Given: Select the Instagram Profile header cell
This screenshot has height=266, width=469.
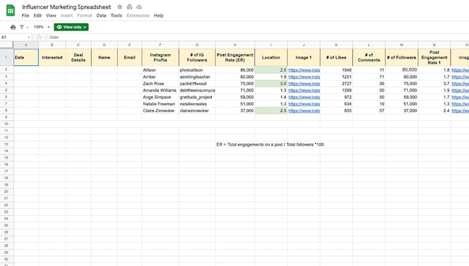Looking at the screenshot, I should pos(160,58).
